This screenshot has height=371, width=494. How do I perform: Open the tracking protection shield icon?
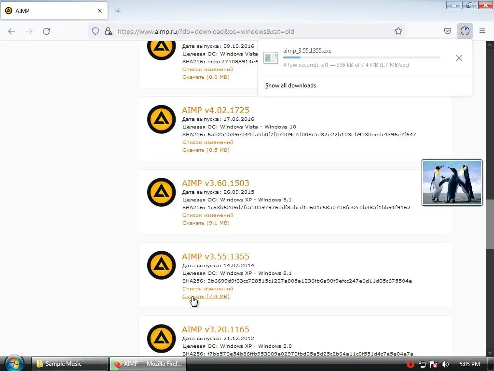(x=96, y=31)
